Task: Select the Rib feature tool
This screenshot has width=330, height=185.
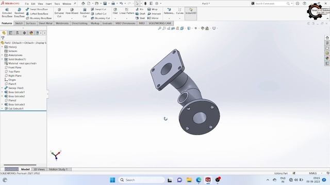Action: (140, 9)
